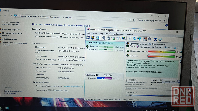Click the forward arrow in Control Panel window
198x111 pixels.
point(5,16)
